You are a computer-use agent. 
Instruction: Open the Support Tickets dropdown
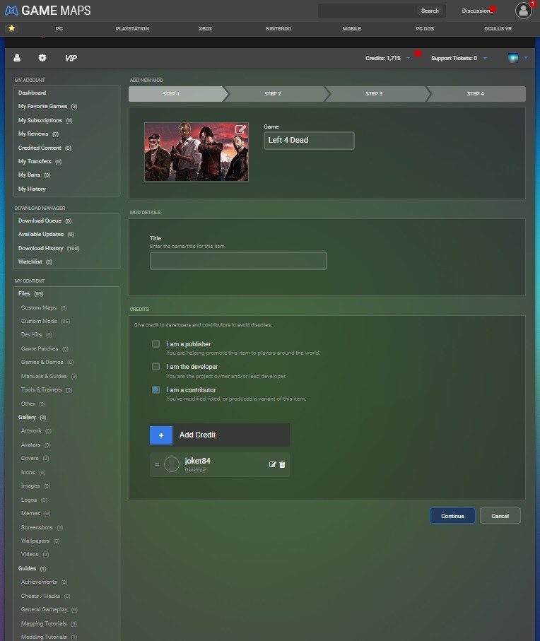(x=485, y=59)
